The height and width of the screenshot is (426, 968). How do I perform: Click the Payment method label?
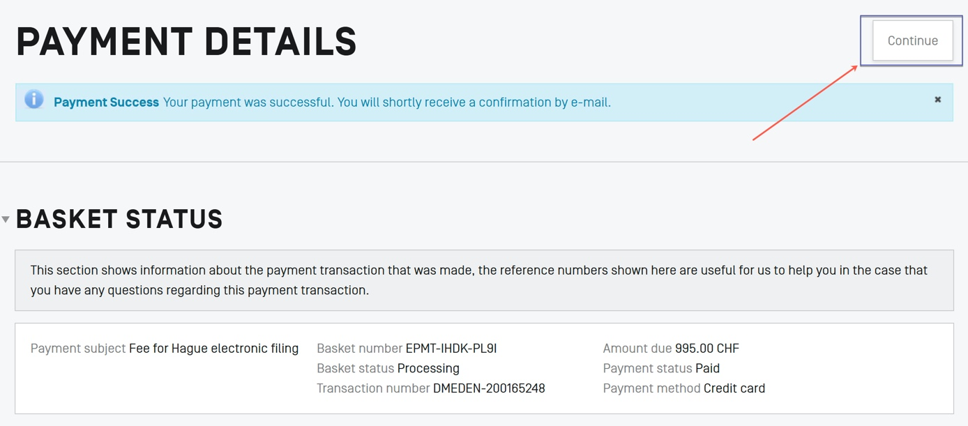tap(651, 388)
